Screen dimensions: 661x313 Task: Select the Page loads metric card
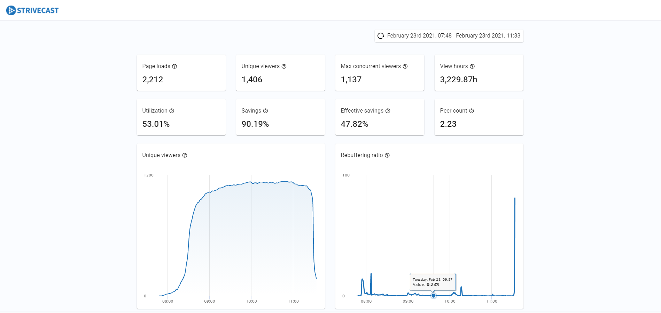[x=181, y=73]
